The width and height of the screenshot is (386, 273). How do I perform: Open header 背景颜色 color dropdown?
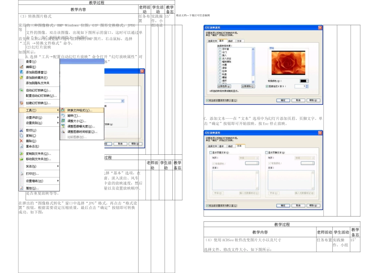coord(252,163)
